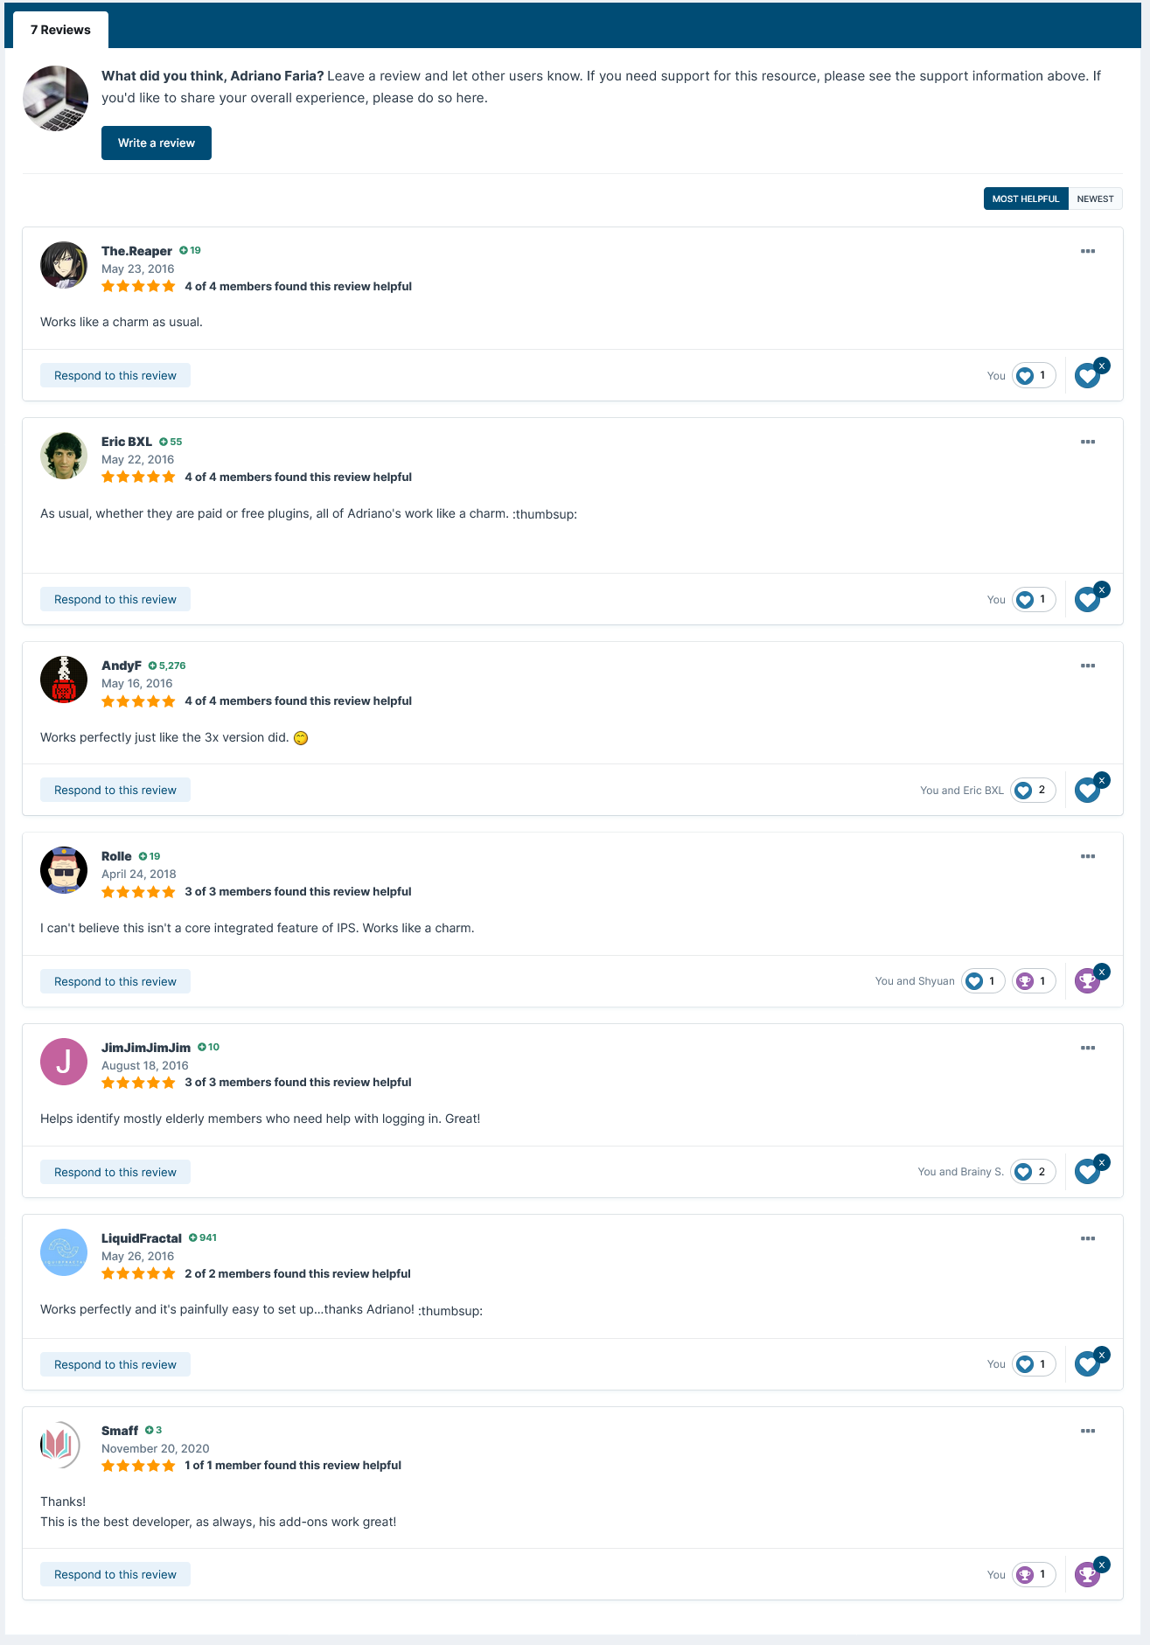Open options menu for Rolle's review
The image size is (1150, 1645).
pyautogui.click(x=1088, y=856)
